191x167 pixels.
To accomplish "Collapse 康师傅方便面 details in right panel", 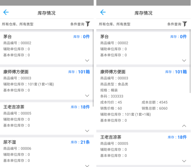I will (x=184, y=126).
